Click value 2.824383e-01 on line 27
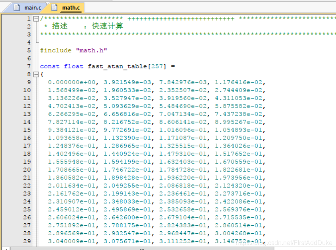This screenshot has height=250, width=336. point(183,225)
